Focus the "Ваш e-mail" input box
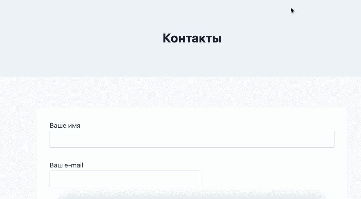 point(124,179)
